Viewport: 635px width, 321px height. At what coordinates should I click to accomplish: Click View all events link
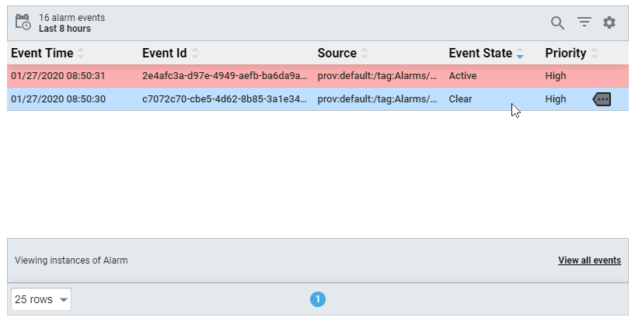590,261
